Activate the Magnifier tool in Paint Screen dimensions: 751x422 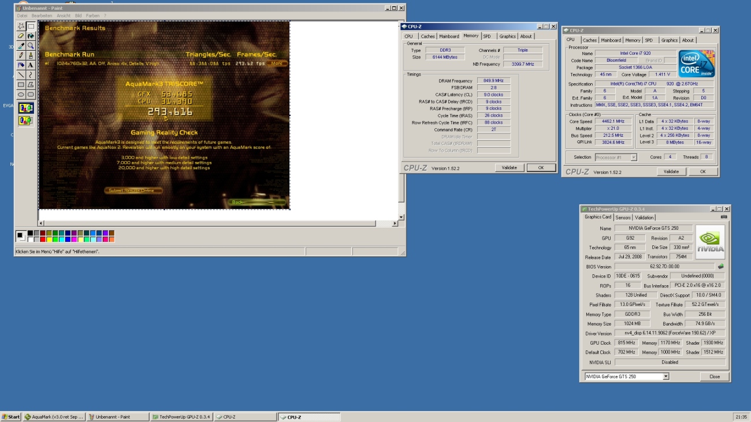pos(31,46)
